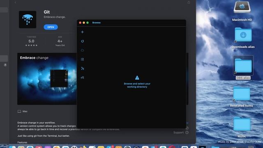The image size is (263, 148).
Task: Click the branch merge icon in Git sidebar
Action: tap(82, 69)
